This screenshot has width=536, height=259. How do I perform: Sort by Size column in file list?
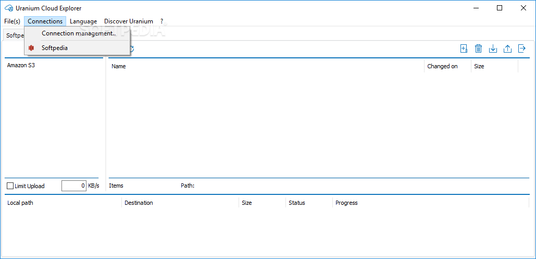click(x=495, y=66)
